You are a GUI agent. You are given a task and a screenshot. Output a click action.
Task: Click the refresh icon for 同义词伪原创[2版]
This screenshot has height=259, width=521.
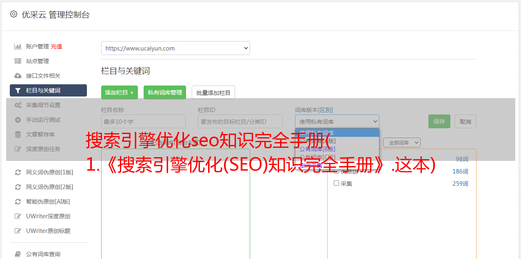[18, 187]
